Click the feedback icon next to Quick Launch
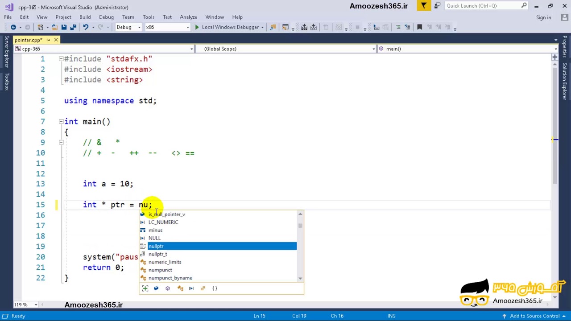571x321 pixels. (437, 6)
